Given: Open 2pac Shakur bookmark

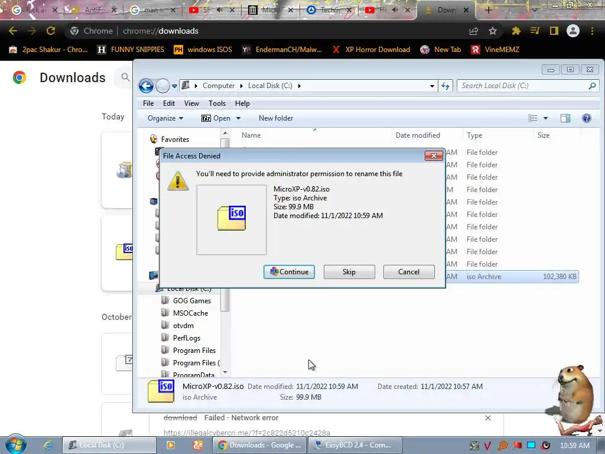Looking at the screenshot, I should click(x=48, y=50).
